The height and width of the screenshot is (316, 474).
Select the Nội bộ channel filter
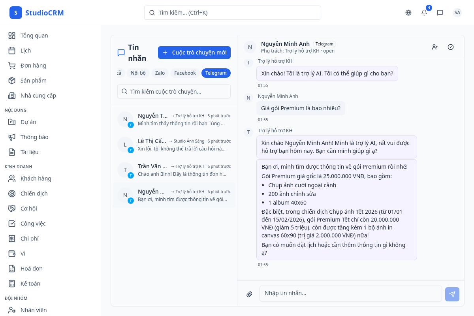(x=138, y=73)
